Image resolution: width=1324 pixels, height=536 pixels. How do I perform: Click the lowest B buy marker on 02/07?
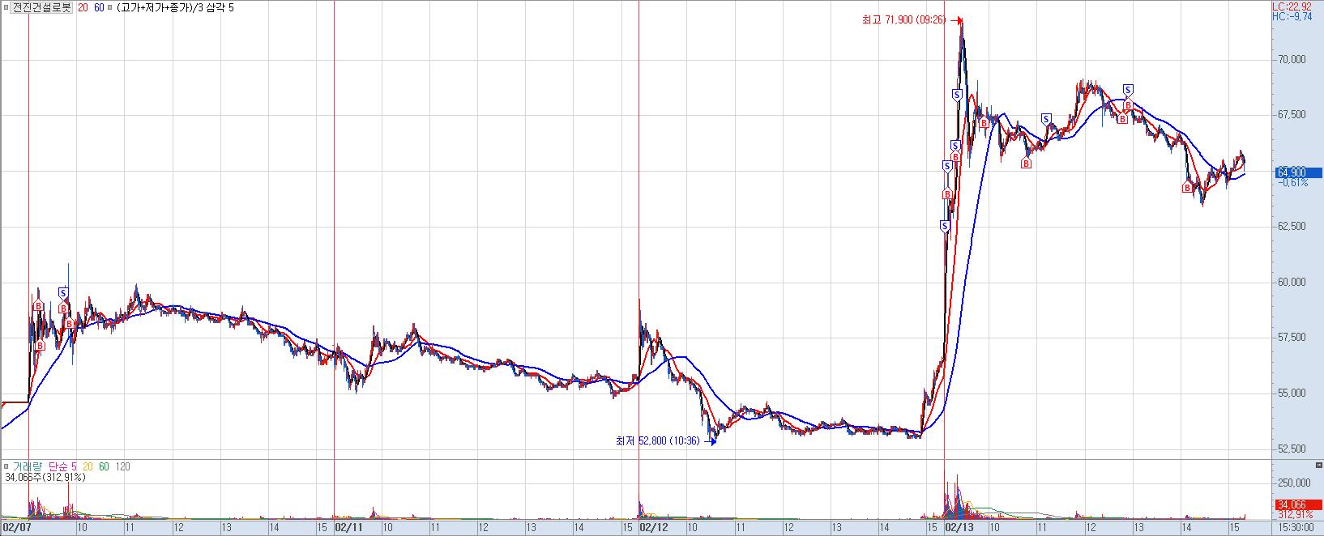point(38,346)
